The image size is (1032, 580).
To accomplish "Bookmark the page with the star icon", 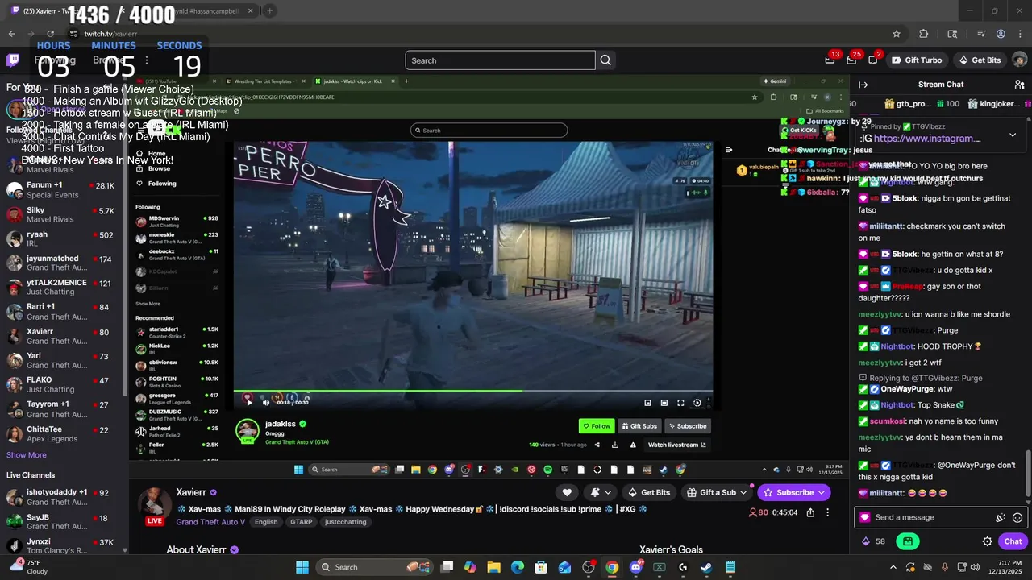I will (897, 34).
